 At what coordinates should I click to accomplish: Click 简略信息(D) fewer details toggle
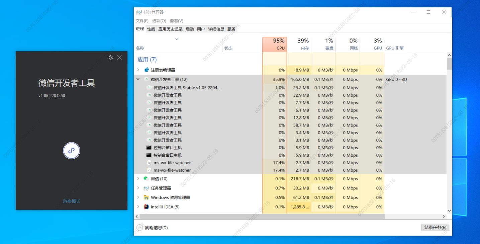[153, 228]
